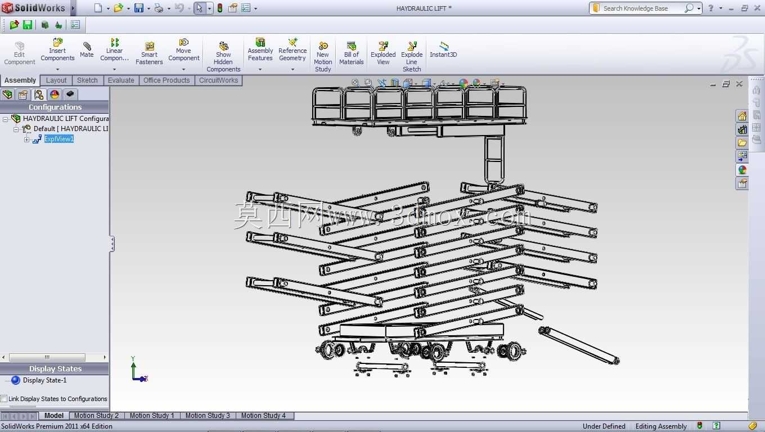
Task: Expand the Assembly Features dropdown arrow
Action: (x=260, y=70)
